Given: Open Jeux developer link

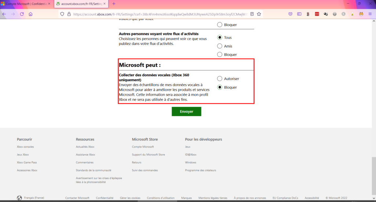Looking at the screenshot, I should 188,147.
